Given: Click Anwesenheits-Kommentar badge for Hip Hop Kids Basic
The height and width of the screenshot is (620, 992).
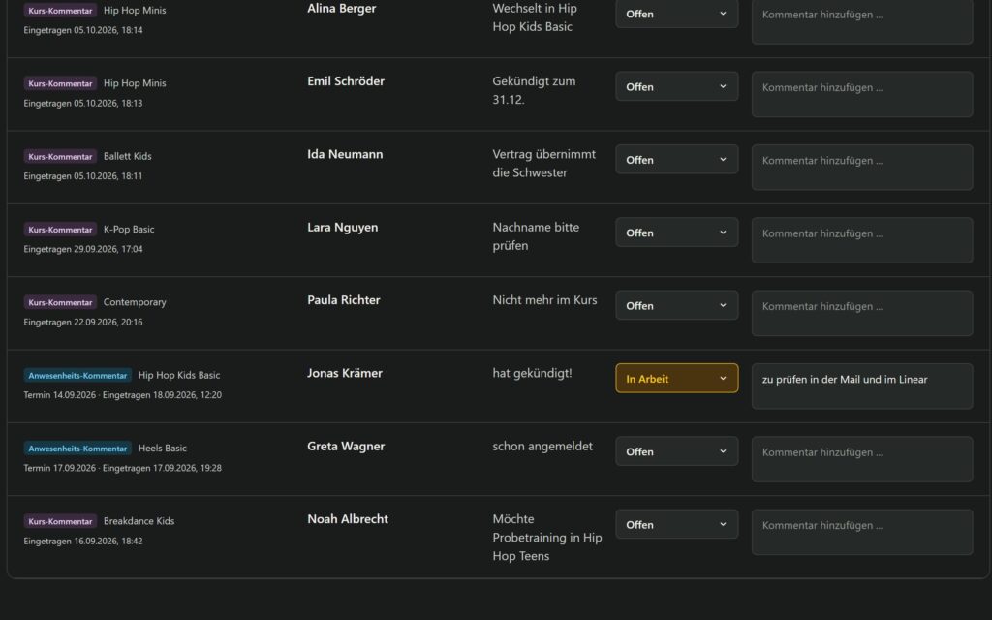Looking at the screenshot, I should coord(77,375).
